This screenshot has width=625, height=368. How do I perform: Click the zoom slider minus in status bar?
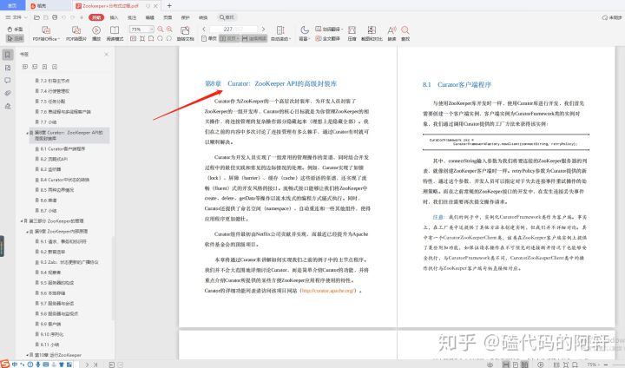coord(606,365)
